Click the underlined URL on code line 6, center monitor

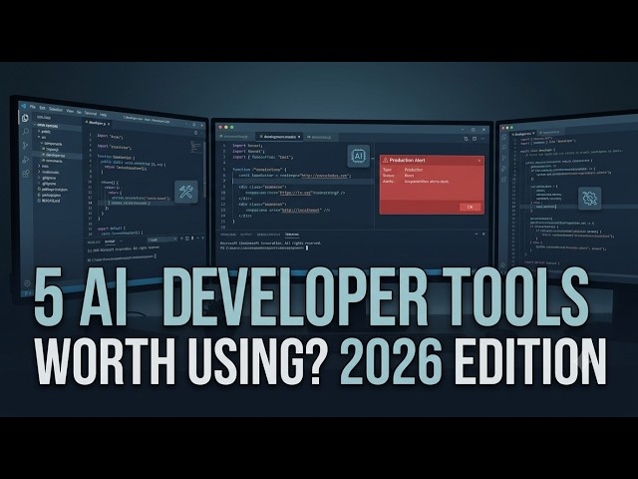[x=325, y=176]
